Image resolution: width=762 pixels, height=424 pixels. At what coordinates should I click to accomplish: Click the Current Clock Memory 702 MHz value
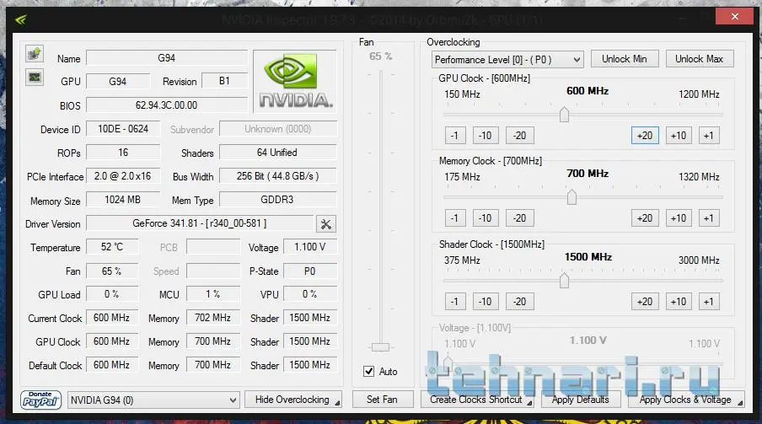(x=213, y=318)
